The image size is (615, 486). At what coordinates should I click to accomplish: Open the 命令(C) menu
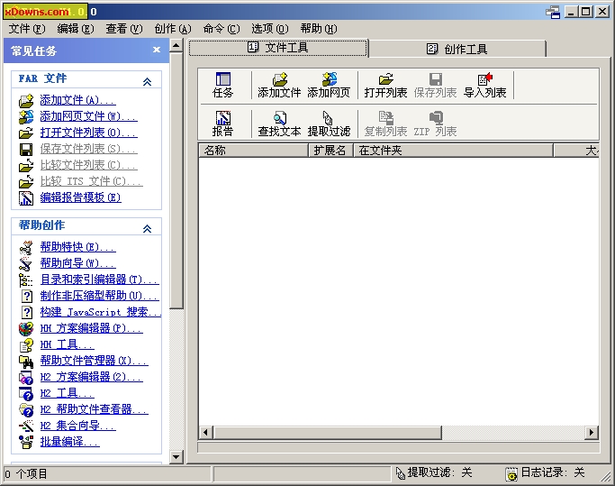pos(222,29)
